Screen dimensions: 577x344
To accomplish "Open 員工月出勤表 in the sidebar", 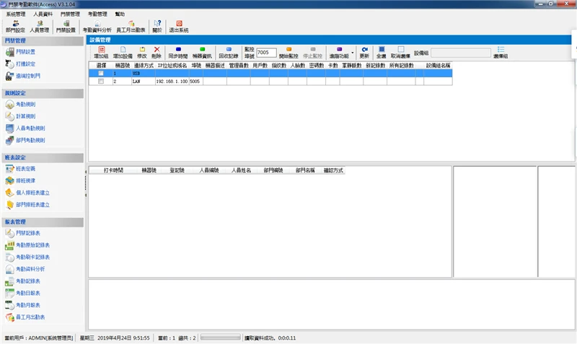I will tap(25, 317).
